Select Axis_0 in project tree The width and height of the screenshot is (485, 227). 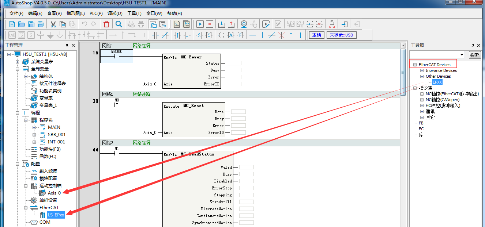coord(54,193)
